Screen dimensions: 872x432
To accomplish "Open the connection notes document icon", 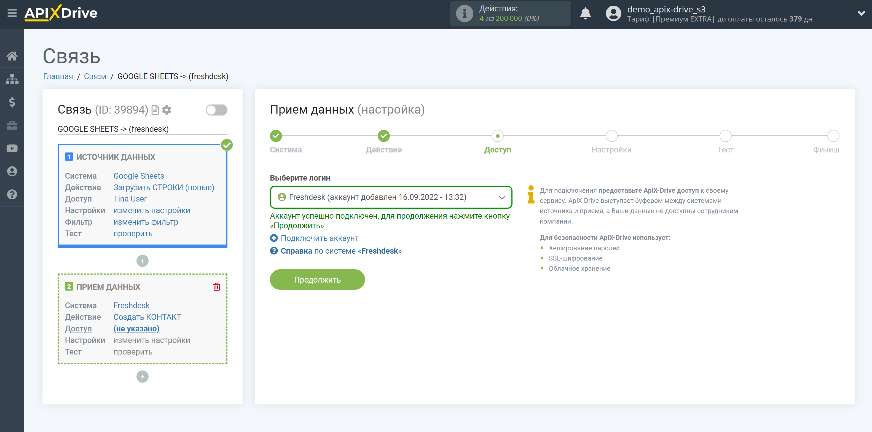I will [155, 110].
